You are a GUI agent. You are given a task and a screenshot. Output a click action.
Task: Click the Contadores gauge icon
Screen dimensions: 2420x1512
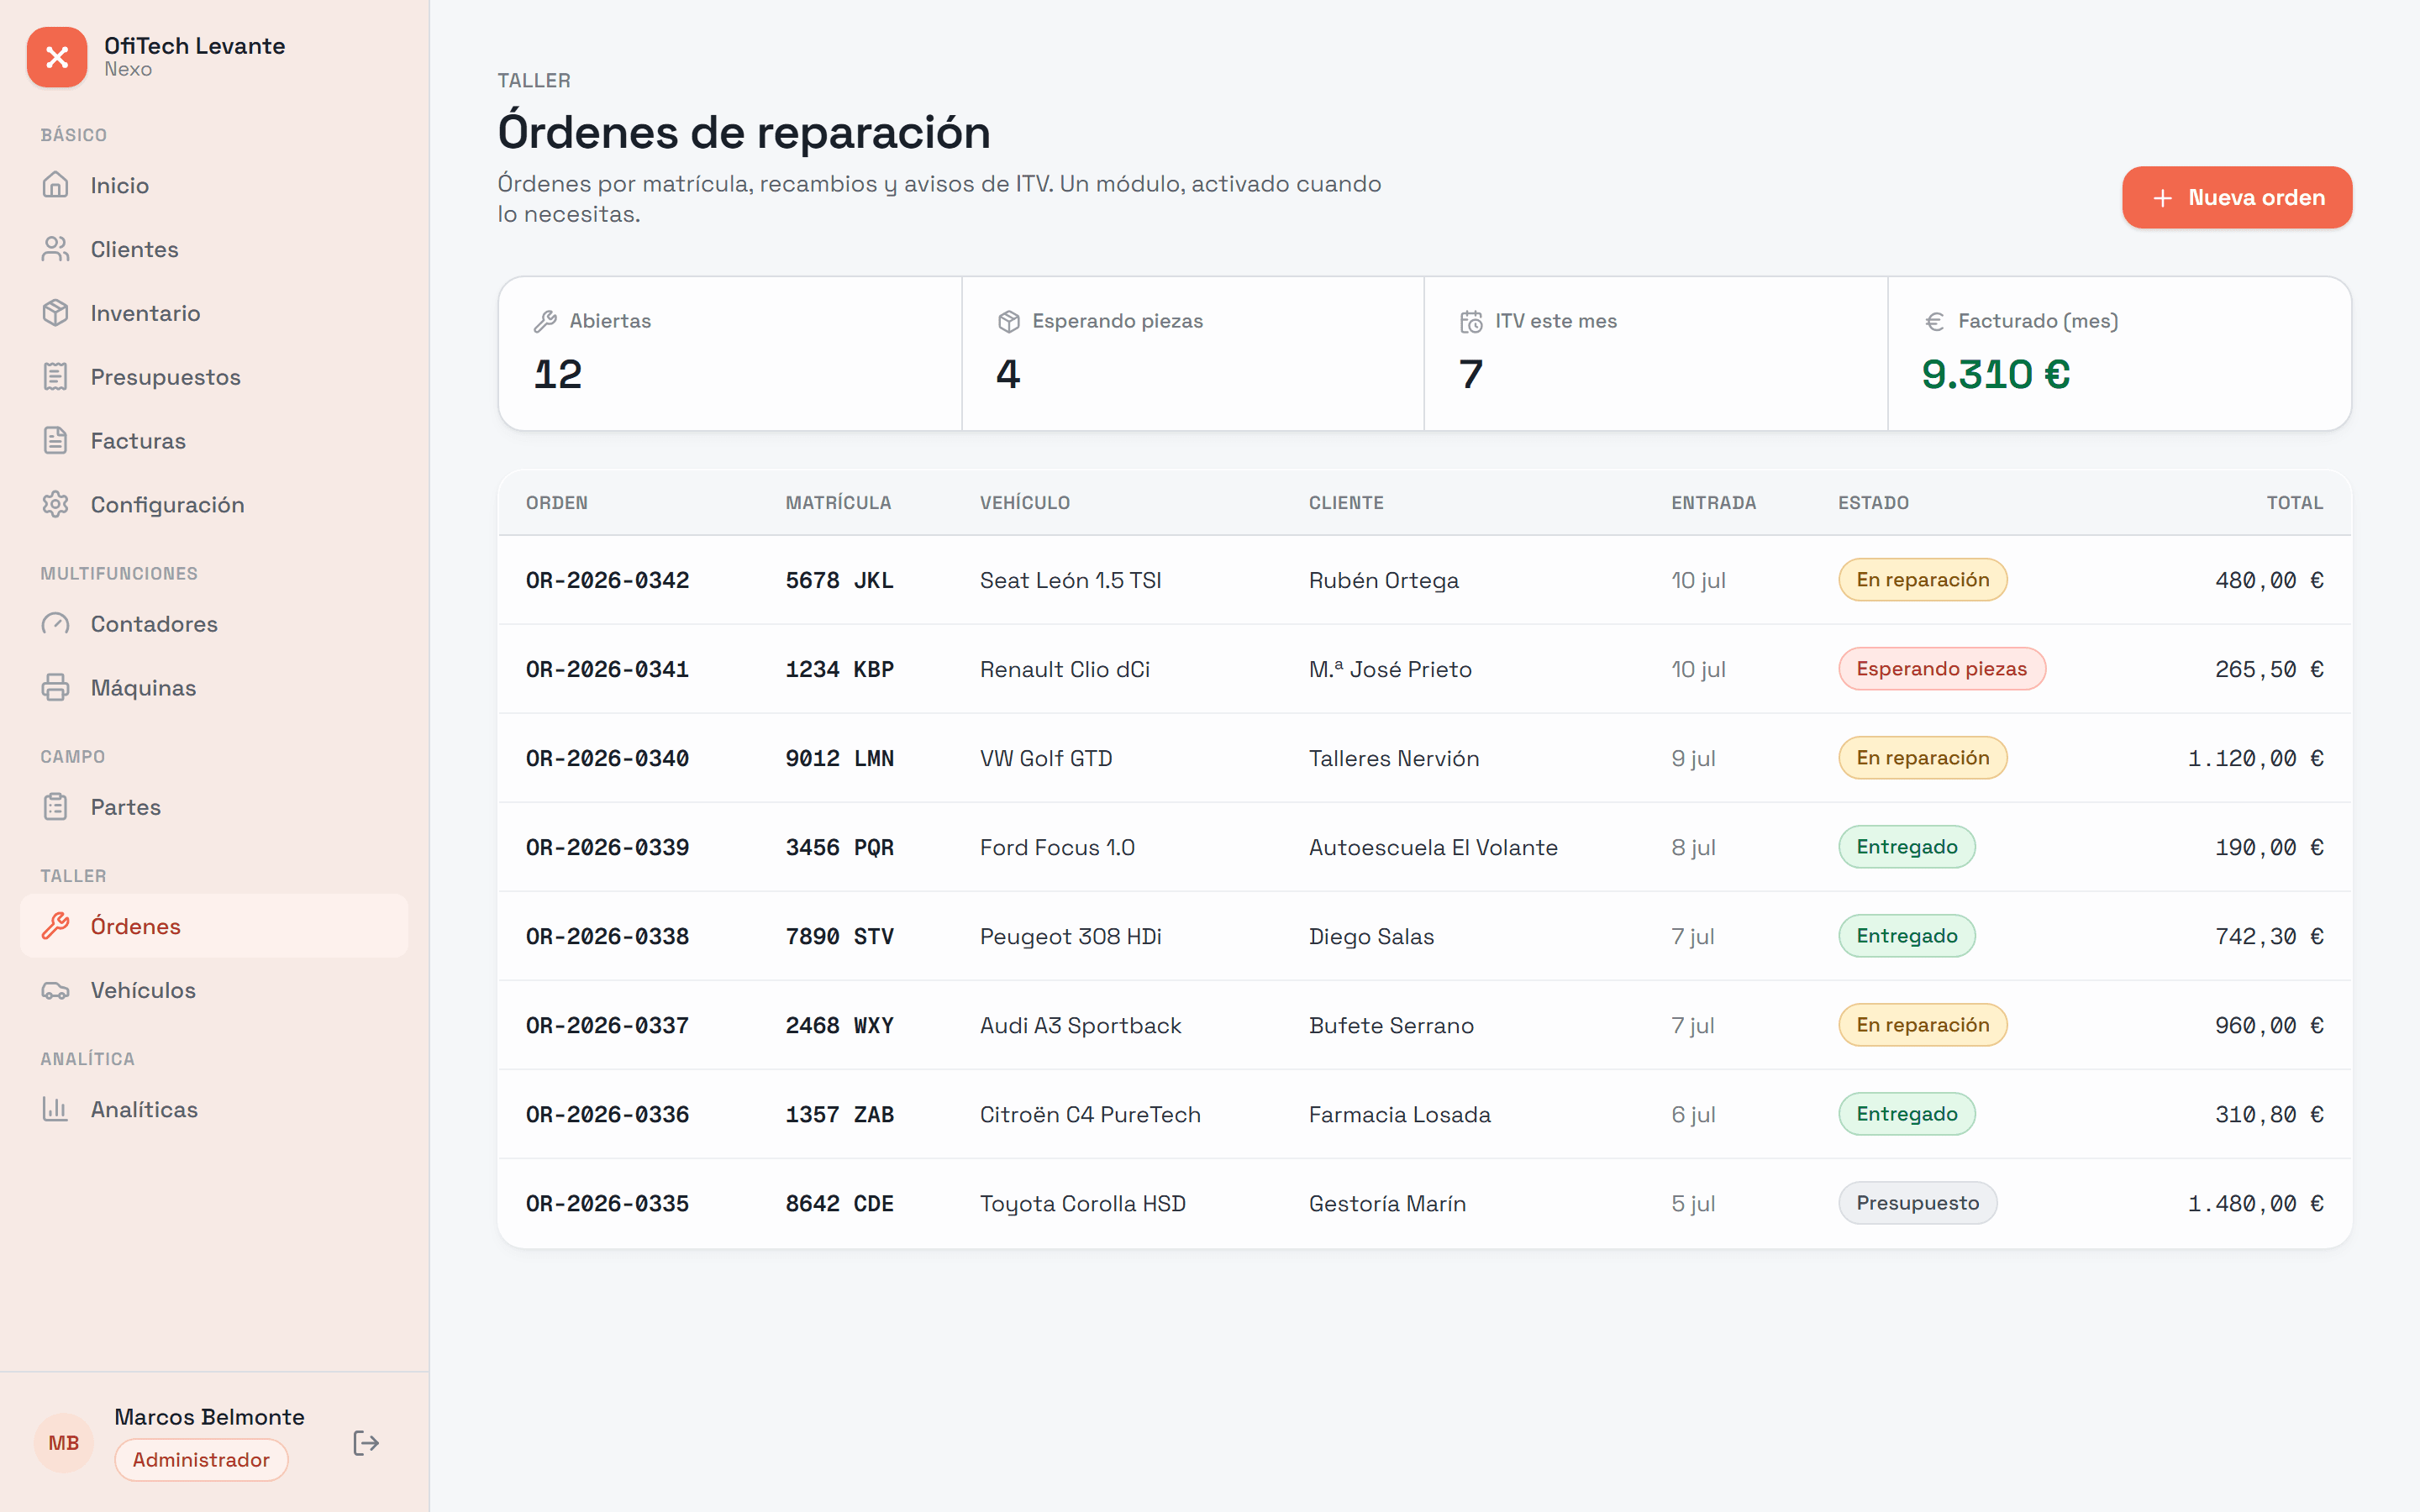click(56, 624)
